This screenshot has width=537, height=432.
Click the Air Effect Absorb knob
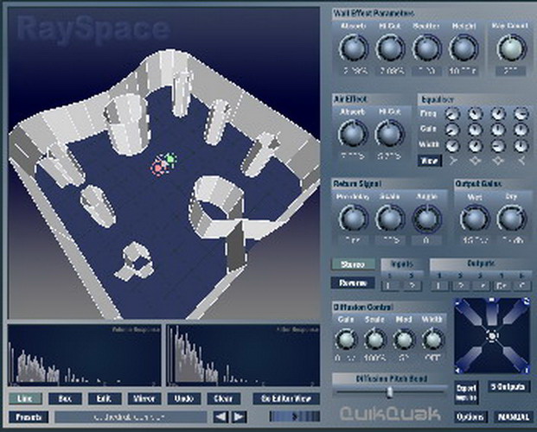click(x=353, y=134)
